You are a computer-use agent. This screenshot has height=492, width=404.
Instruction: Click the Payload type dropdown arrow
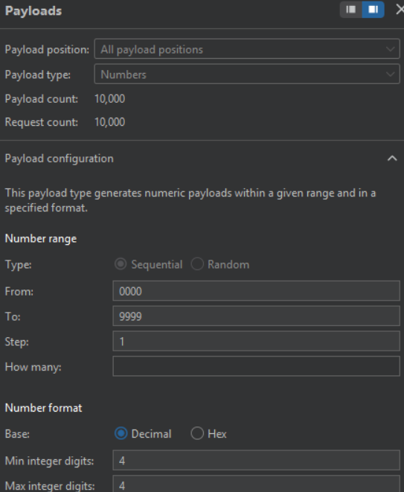(x=391, y=74)
